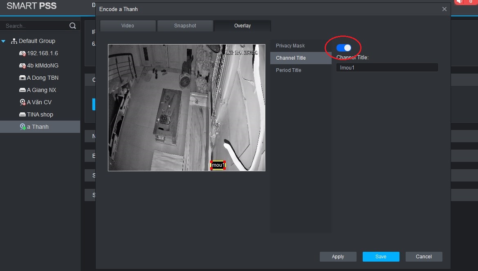478x271 pixels.
Task: Disable the Channel Title overlay toggle
Action: coord(343,48)
